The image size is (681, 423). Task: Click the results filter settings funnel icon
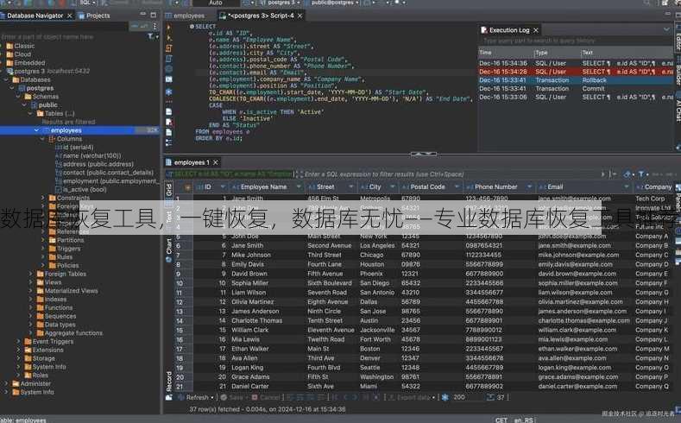click(641, 174)
